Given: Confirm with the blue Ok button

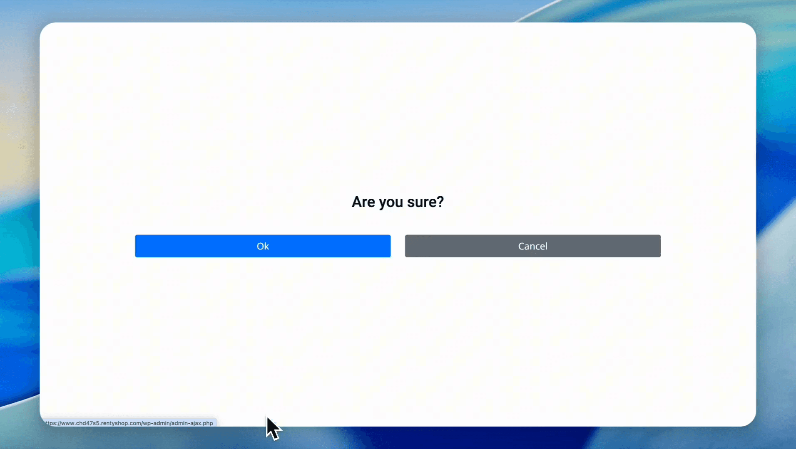Looking at the screenshot, I should (x=263, y=246).
